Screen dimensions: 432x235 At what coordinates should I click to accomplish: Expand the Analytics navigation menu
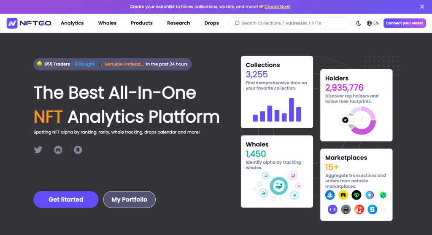pos(72,23)
